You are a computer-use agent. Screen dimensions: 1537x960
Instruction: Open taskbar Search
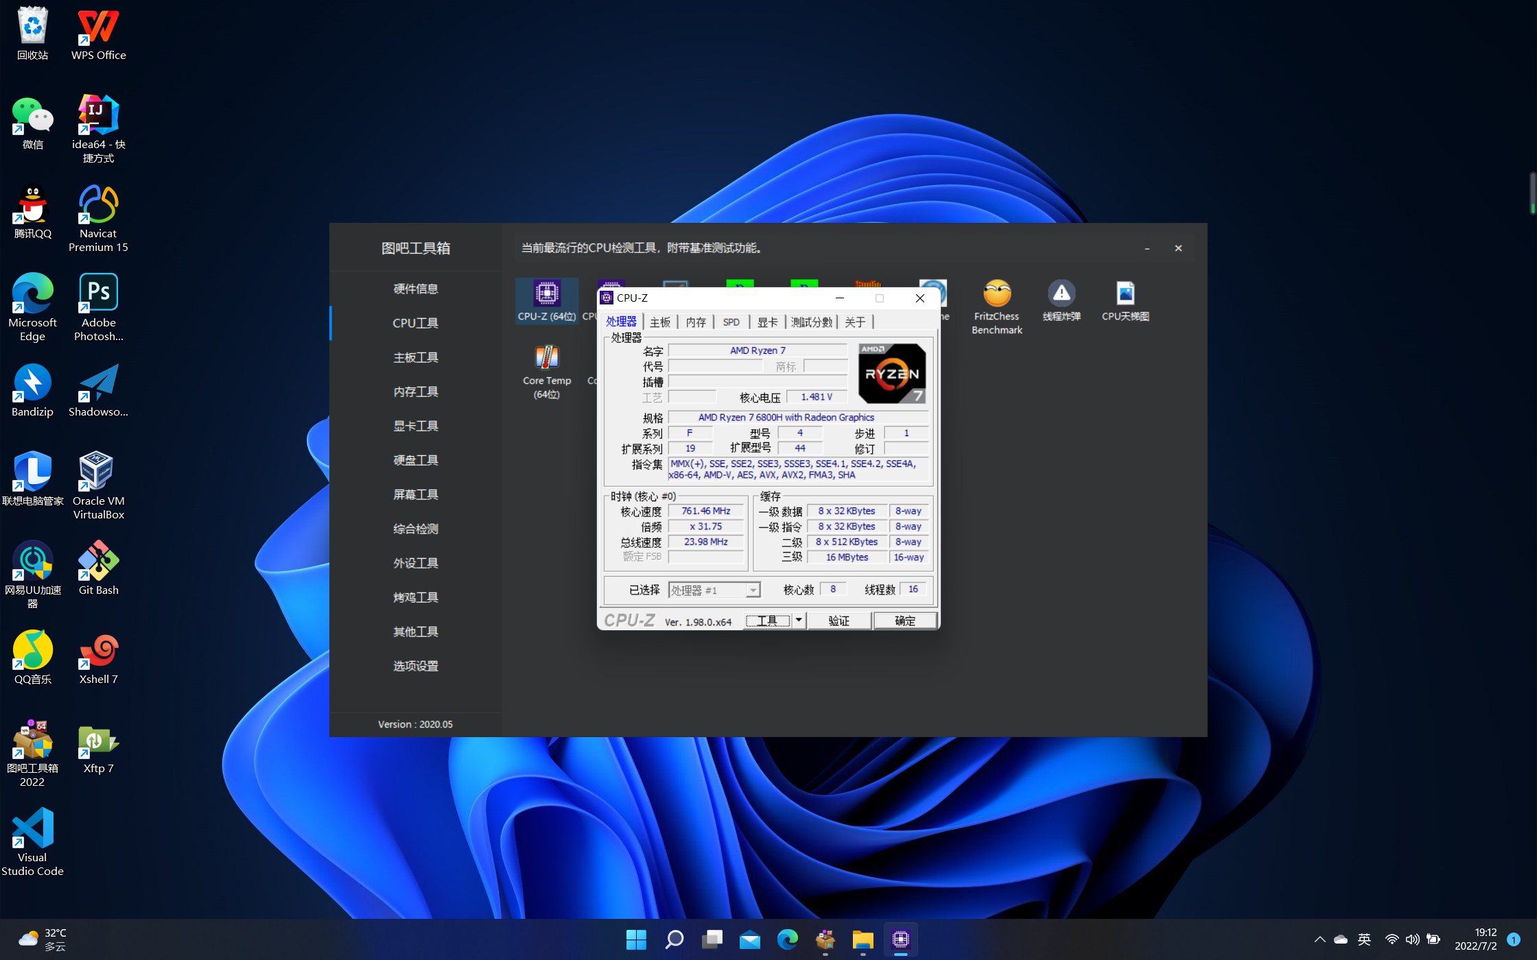click(674, 939)
